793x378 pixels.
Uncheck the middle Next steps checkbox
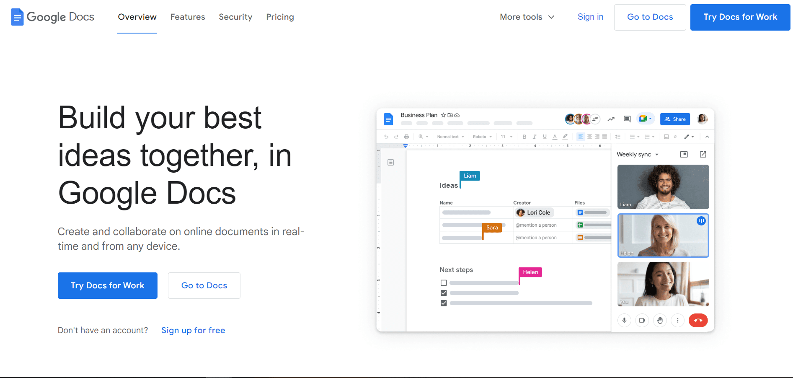pyautogui.click(x=444, y=293)
